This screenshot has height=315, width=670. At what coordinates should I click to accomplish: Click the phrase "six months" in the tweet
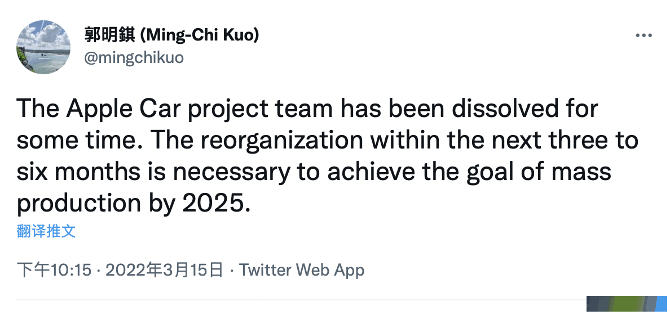click(x=78, y=172)
